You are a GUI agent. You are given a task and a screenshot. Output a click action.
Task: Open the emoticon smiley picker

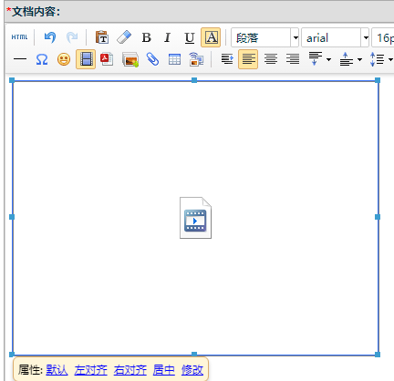(64, 59)
